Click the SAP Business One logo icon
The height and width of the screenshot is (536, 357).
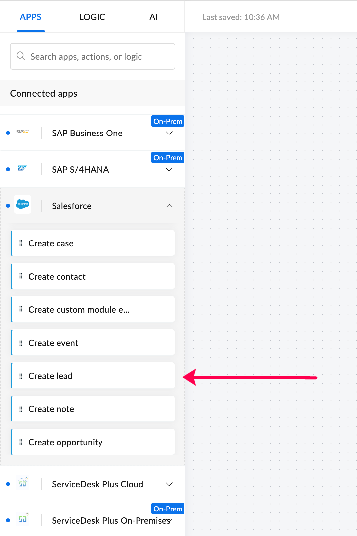click(22, 132)
